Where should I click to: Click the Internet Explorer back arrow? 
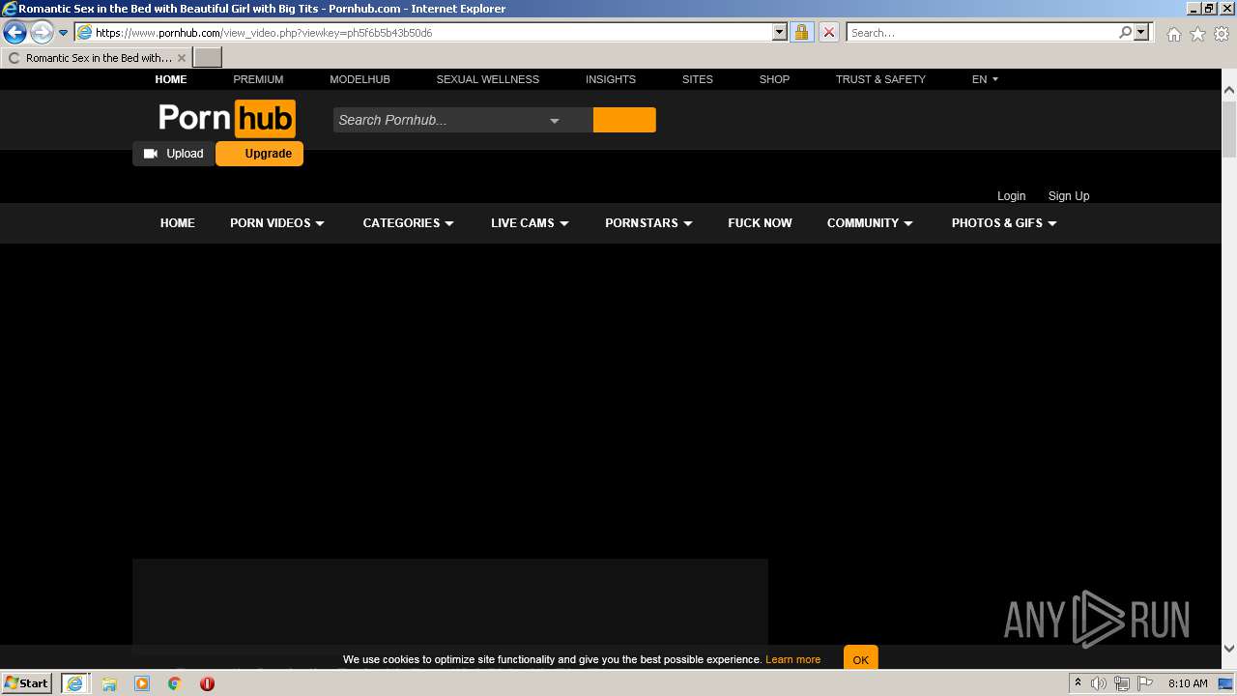point(14,33)
